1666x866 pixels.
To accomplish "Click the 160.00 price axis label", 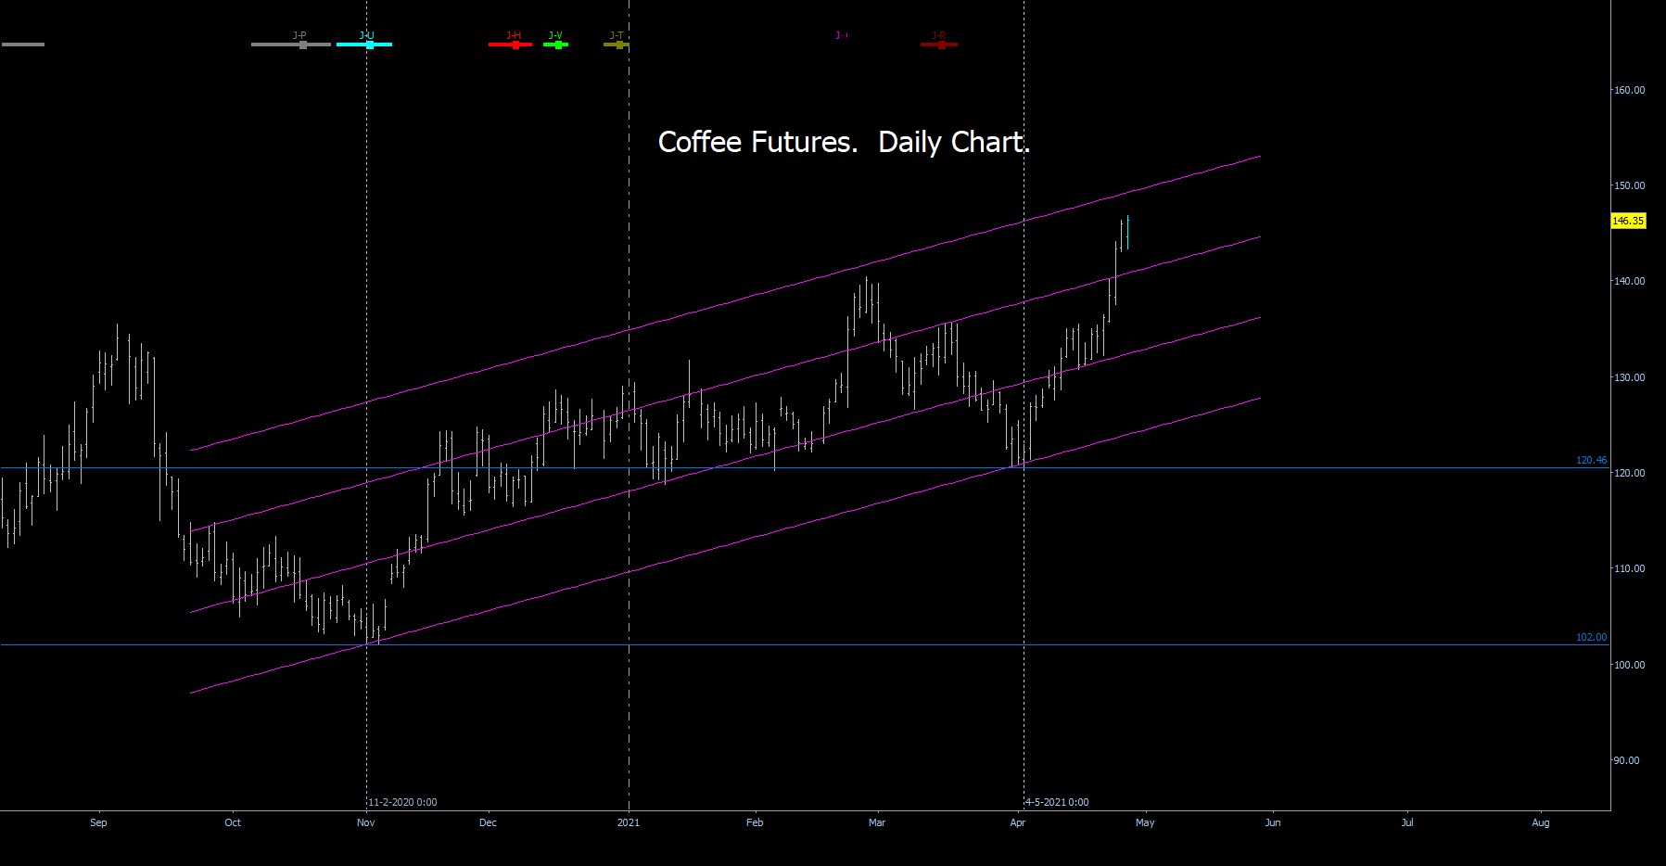I will pyautogui.click(x=1629, y=90).
